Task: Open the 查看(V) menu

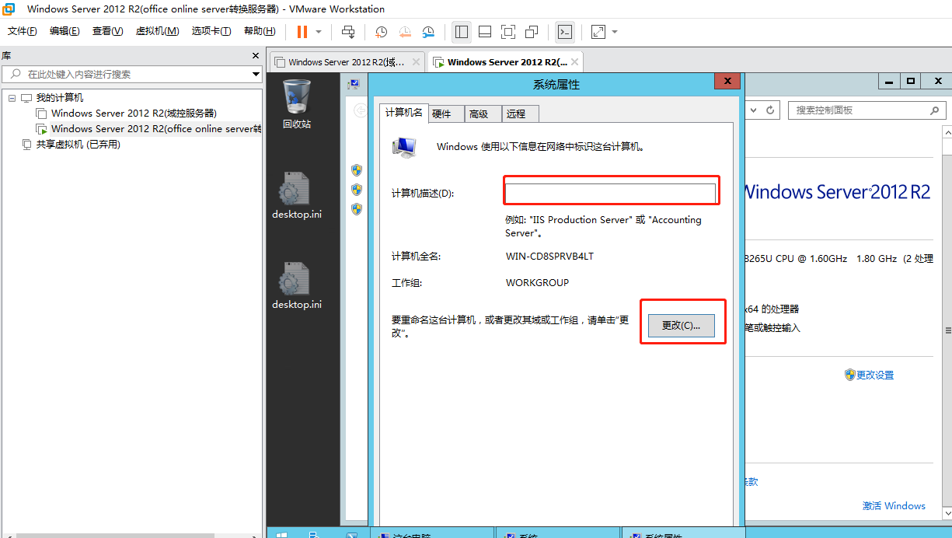Action: pos(107,31)
